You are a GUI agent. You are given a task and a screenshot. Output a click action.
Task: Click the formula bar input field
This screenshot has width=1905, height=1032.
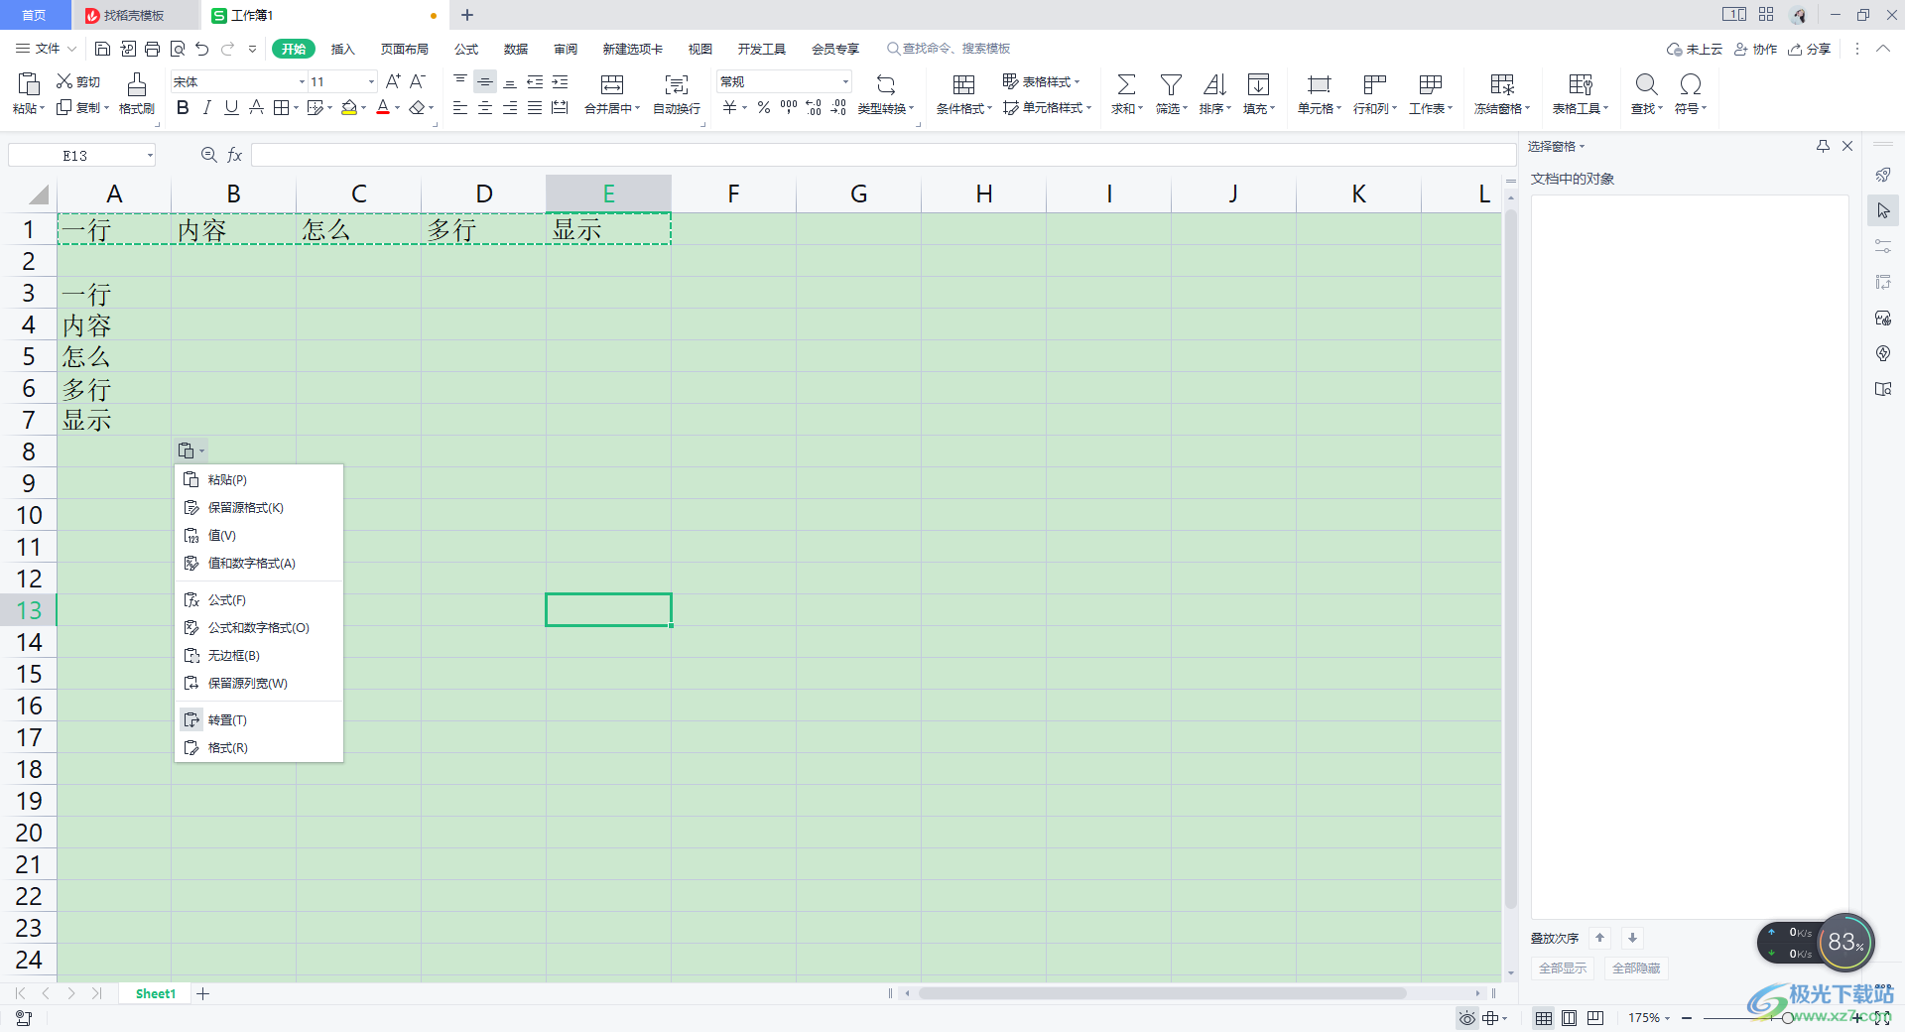pos(883,155)
